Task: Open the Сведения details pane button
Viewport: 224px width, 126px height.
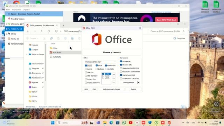Action: coord(179,38)
